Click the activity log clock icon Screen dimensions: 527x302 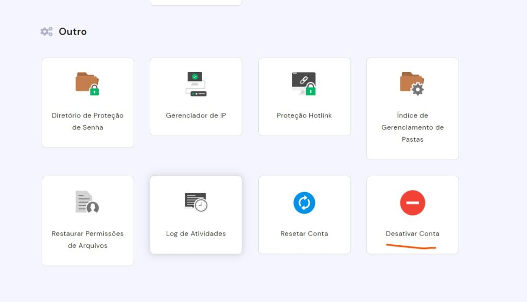pos(196,202)
